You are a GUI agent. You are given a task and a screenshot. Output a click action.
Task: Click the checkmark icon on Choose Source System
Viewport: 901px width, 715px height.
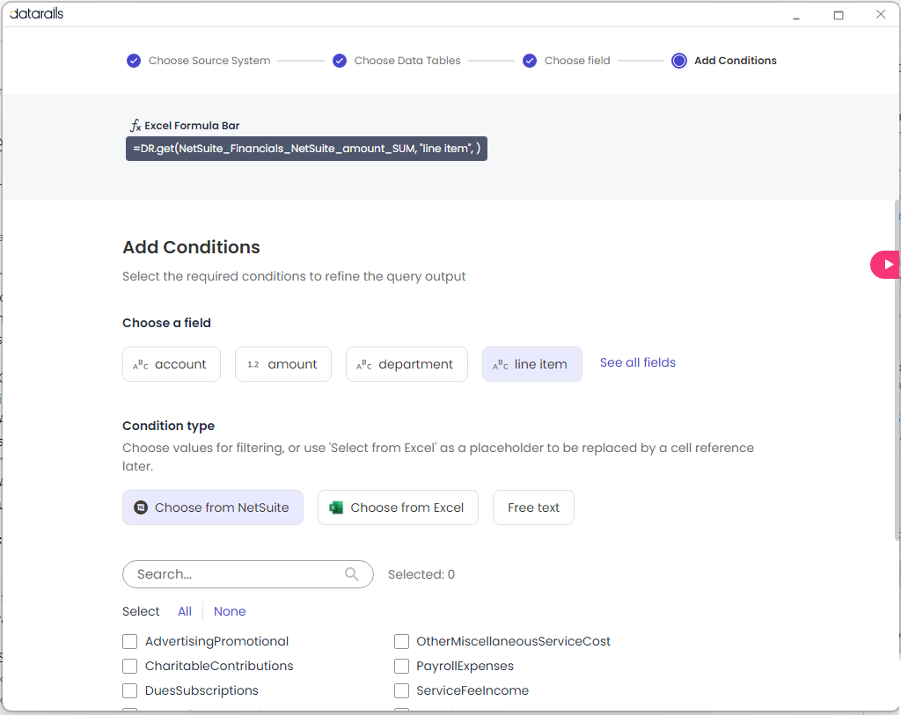pos(134,60)
